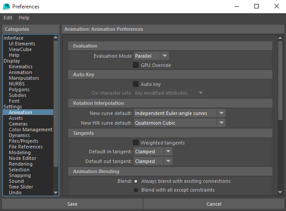
Task: Click the Save button
Action: 72,204
